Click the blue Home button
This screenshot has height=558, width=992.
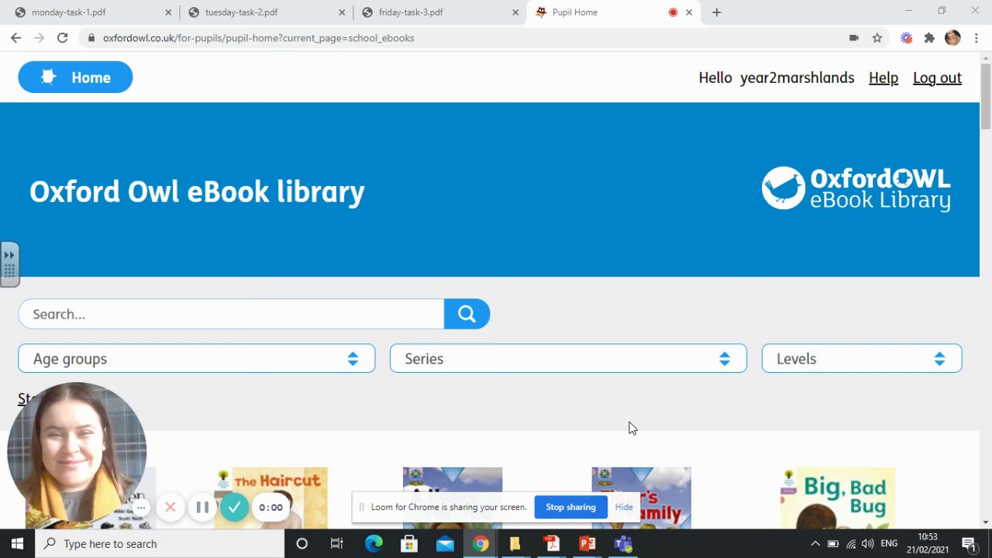coord(75,77)
